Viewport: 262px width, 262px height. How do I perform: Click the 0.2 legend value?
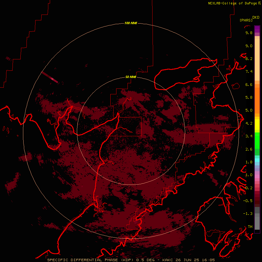249,188
